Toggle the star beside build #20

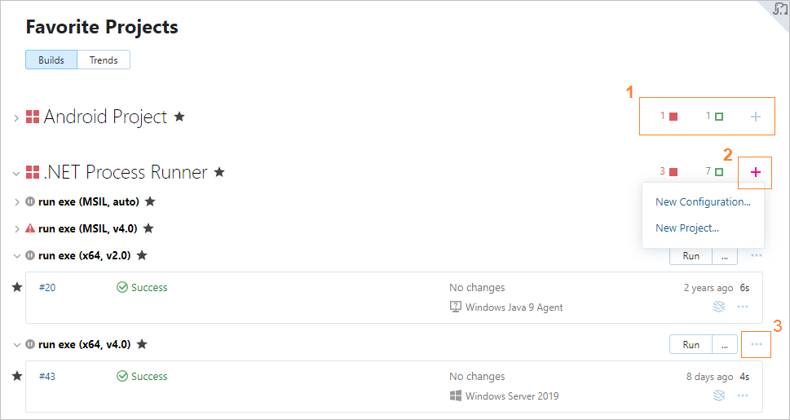coord(16,287)
